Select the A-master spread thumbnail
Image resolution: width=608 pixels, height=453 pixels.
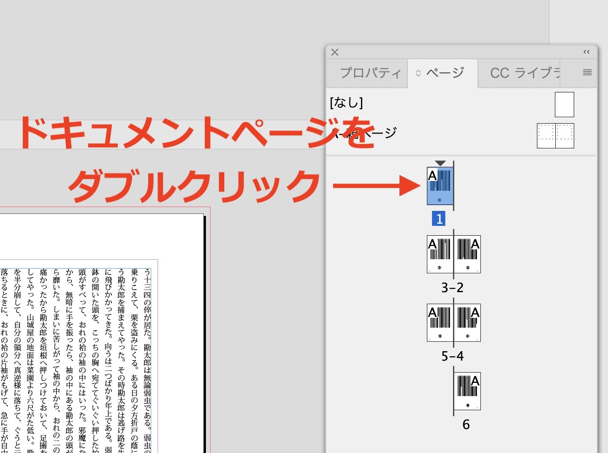[555, 136]
